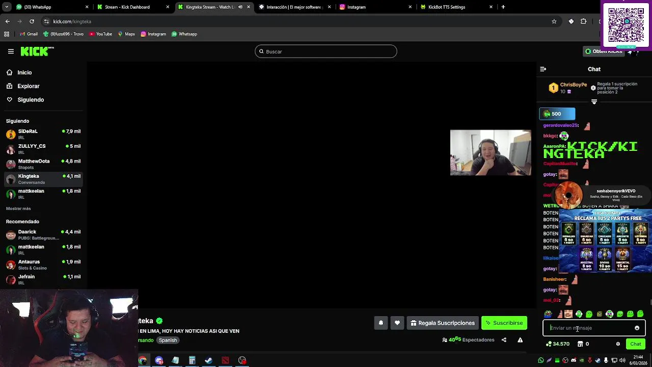Open ZULLYY_CS channel in sidebar
652x367 pixels.
coord(43,149)
